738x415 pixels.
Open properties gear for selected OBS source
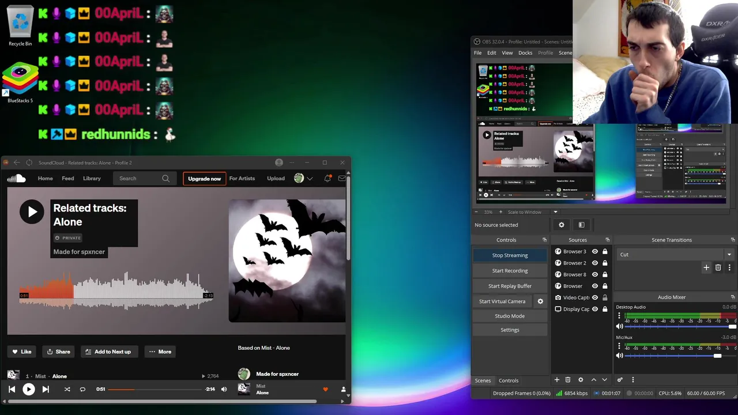pos(562,225)
